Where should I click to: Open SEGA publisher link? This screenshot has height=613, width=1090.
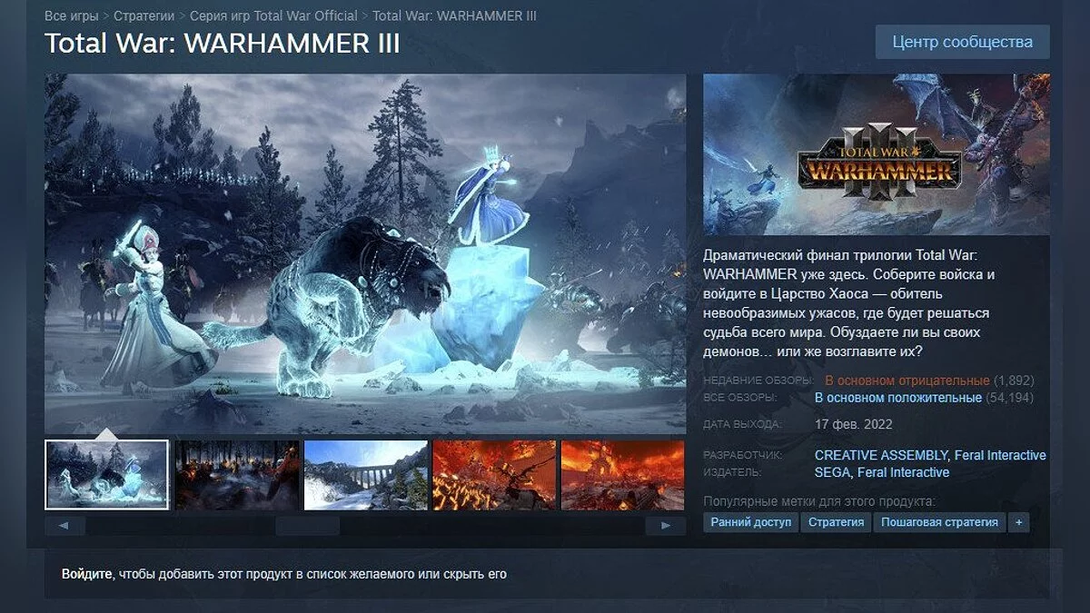(x=832, y=472)
